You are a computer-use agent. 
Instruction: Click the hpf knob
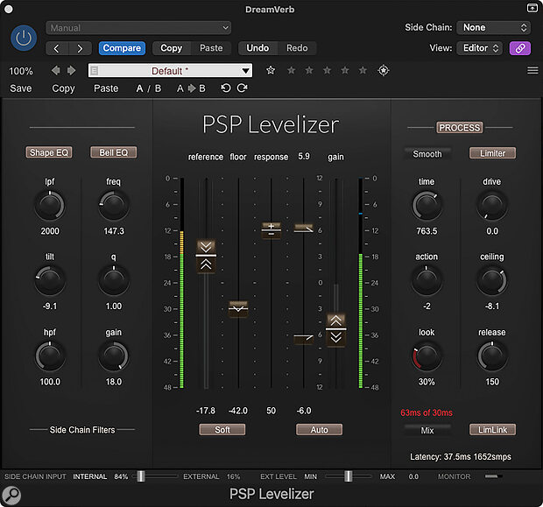50,356
